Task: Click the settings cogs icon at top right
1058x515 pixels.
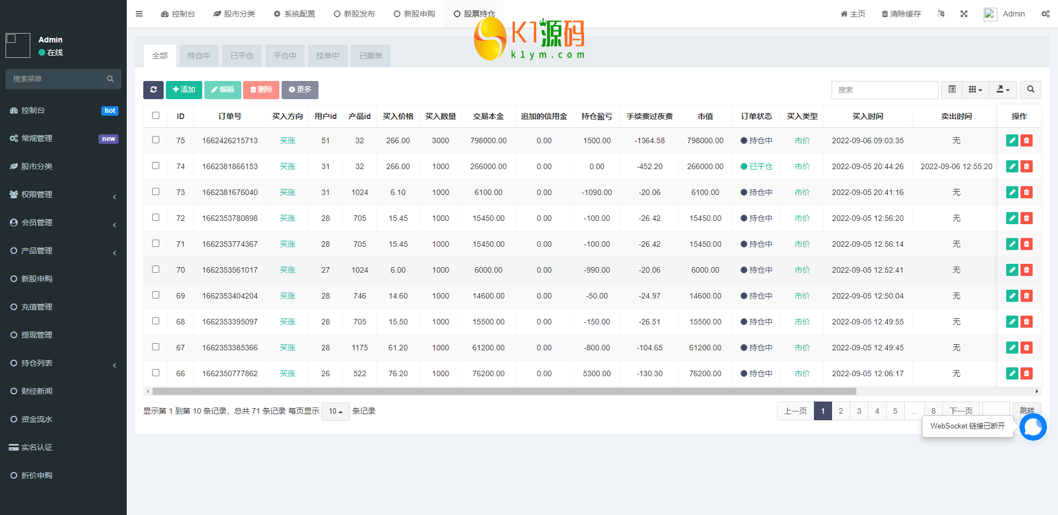Action: (x=1045, y=14)
